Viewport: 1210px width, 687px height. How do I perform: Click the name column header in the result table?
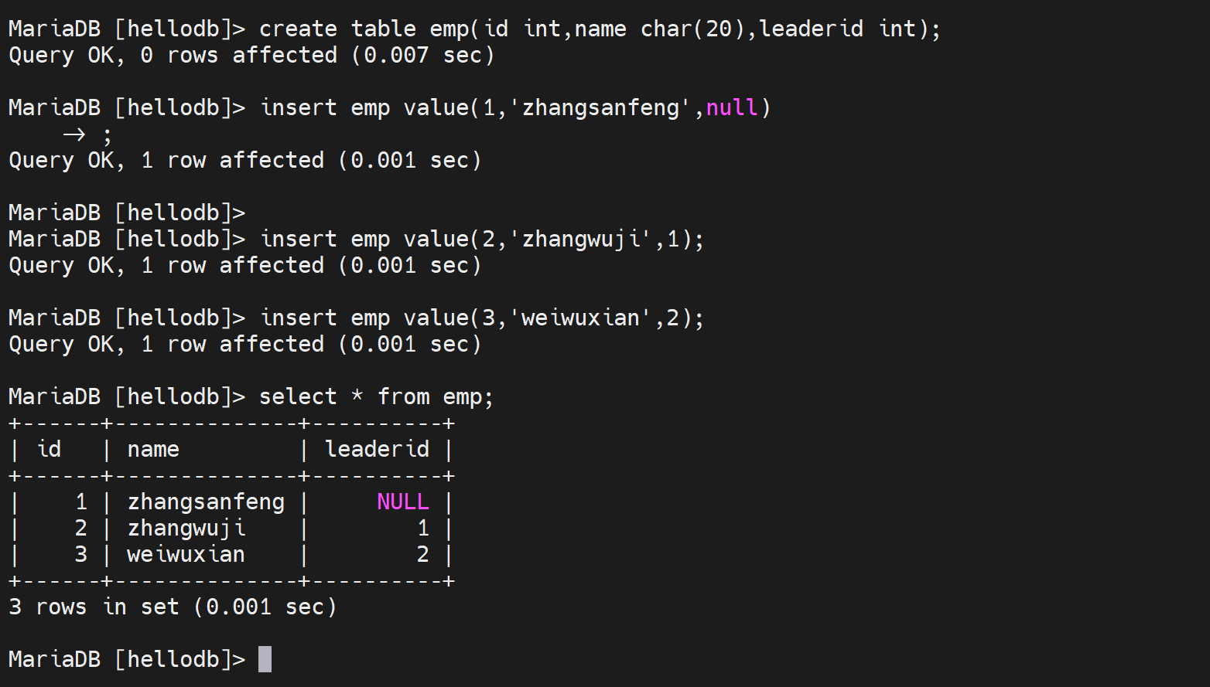153,450
